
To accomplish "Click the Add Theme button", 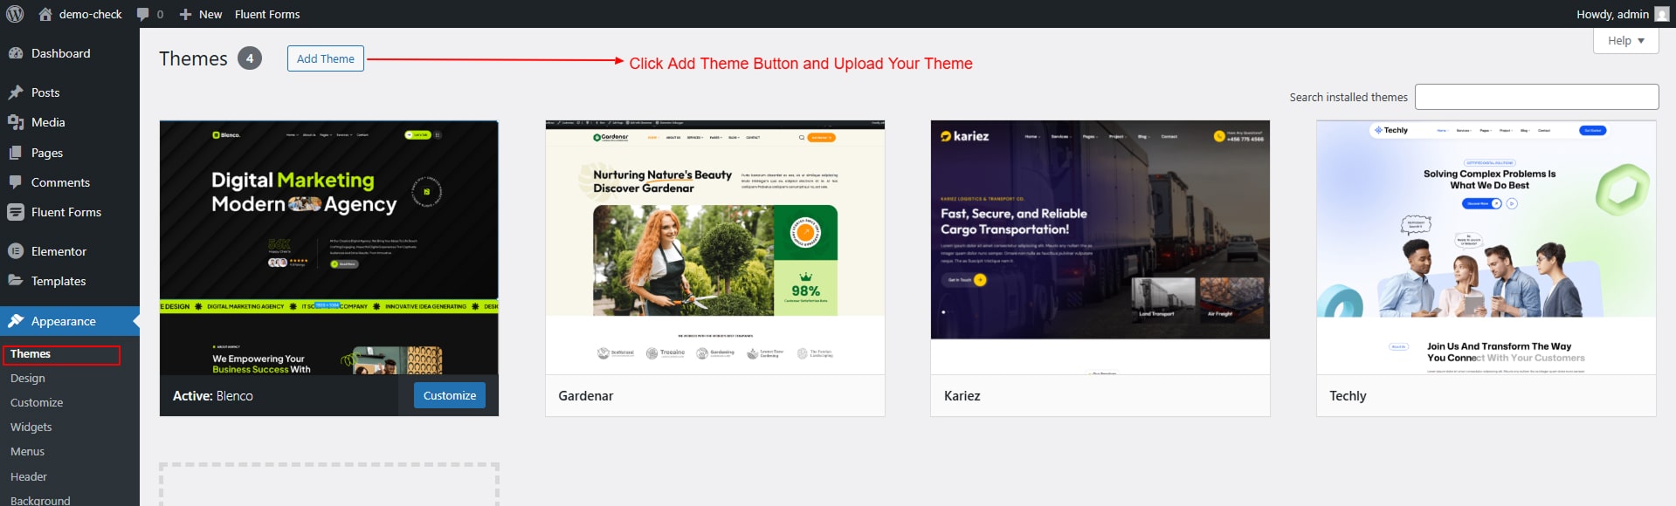I will (326, 58).
